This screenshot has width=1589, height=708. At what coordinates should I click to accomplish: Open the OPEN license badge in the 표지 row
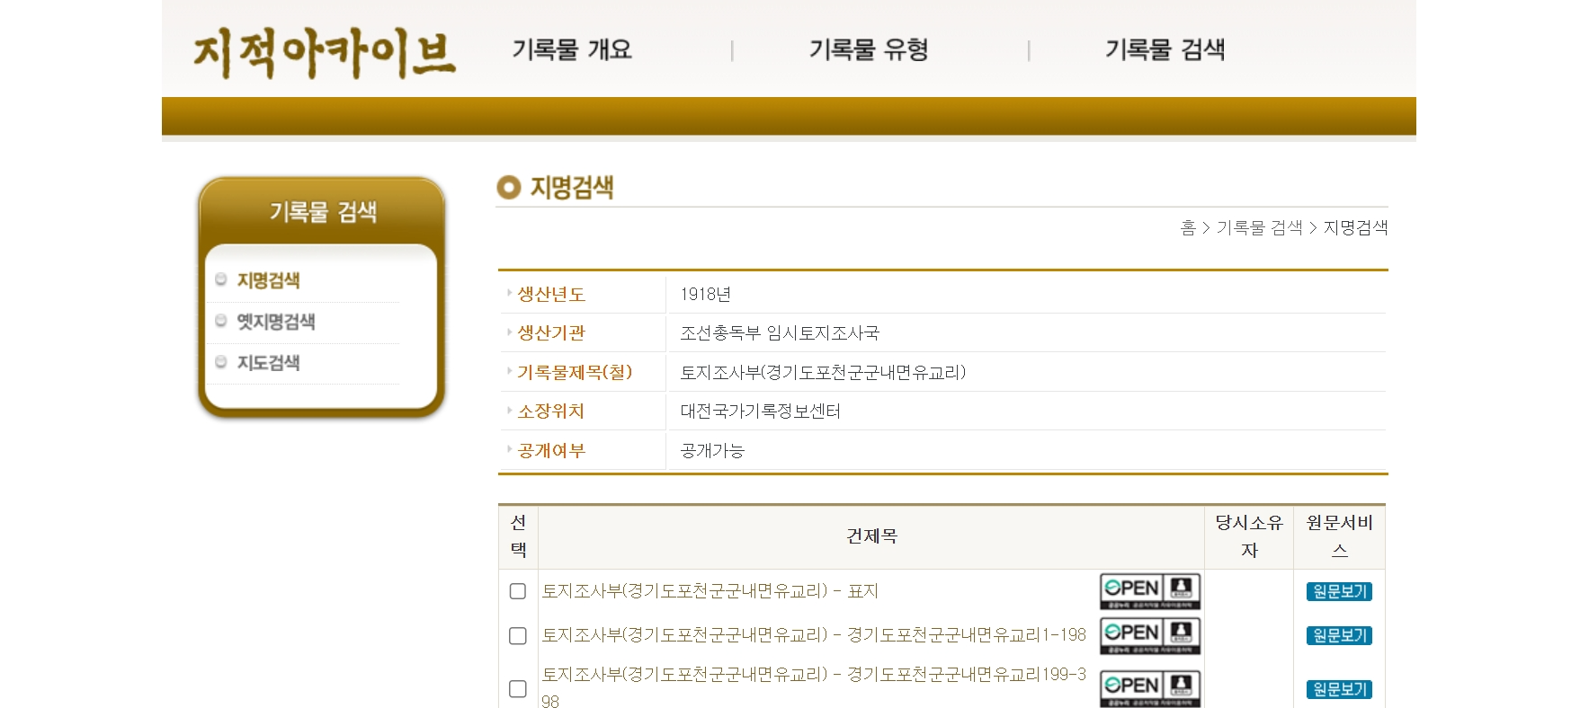(1150, 591)
